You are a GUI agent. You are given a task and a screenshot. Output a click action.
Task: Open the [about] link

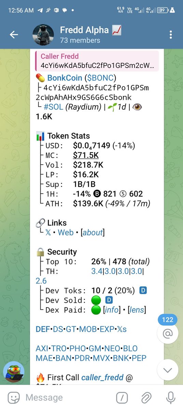pyautogui.click(x=93, y=233)
